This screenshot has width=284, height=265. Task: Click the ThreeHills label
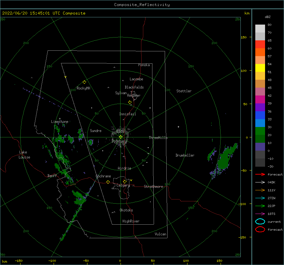click(x=158, y=138)
